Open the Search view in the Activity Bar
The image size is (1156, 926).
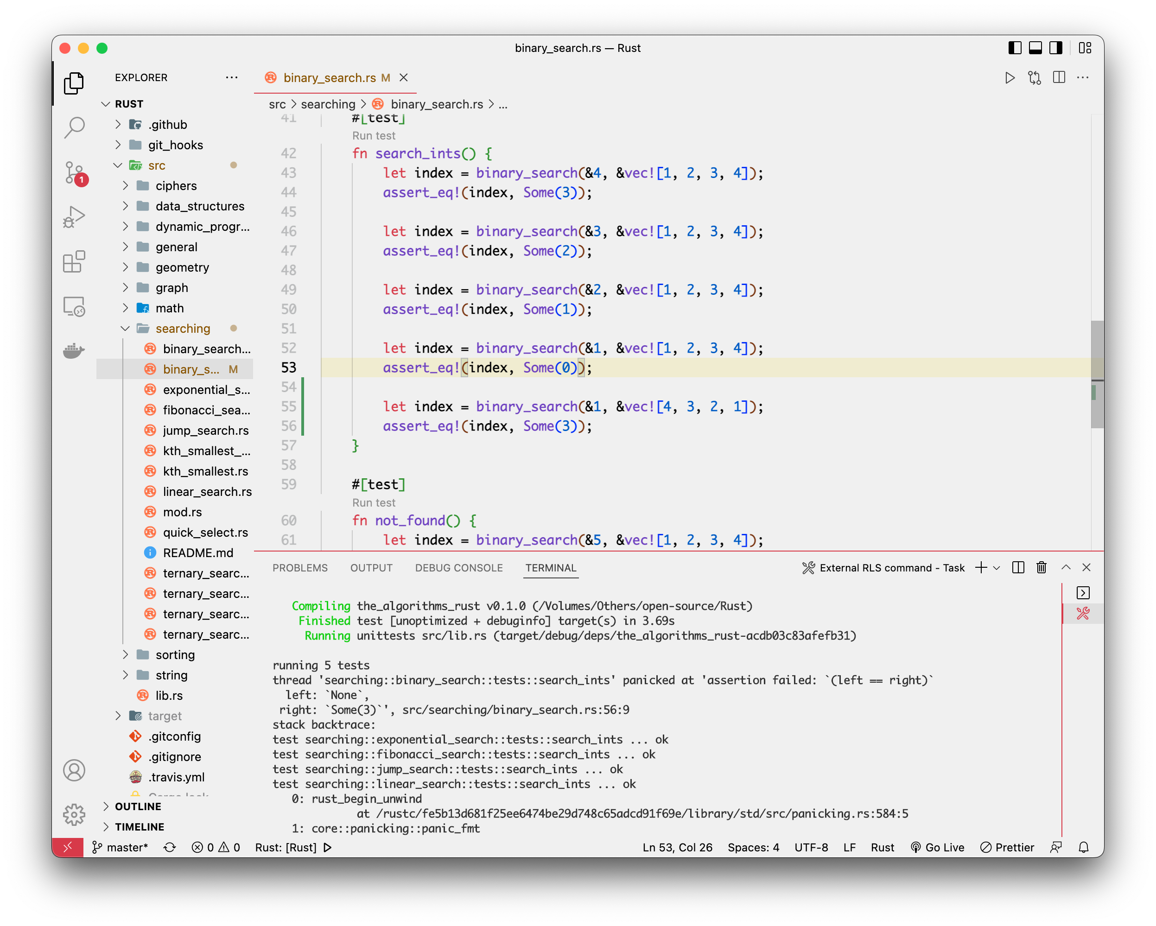(74, 127)
